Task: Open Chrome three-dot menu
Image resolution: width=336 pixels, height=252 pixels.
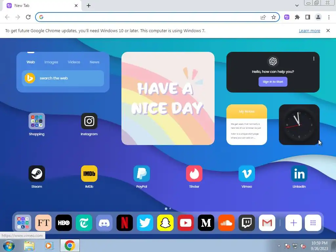Action: 329,17
